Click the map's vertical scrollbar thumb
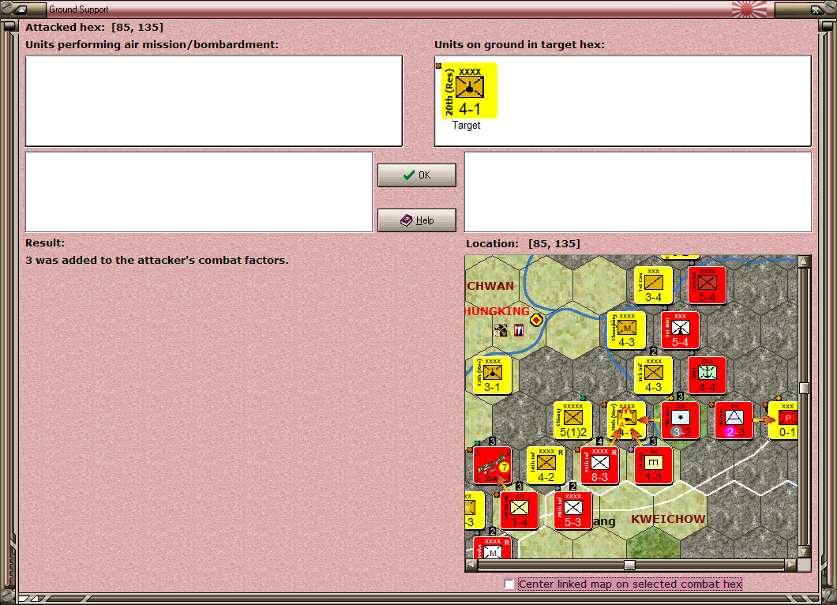 tap(804, 388)
